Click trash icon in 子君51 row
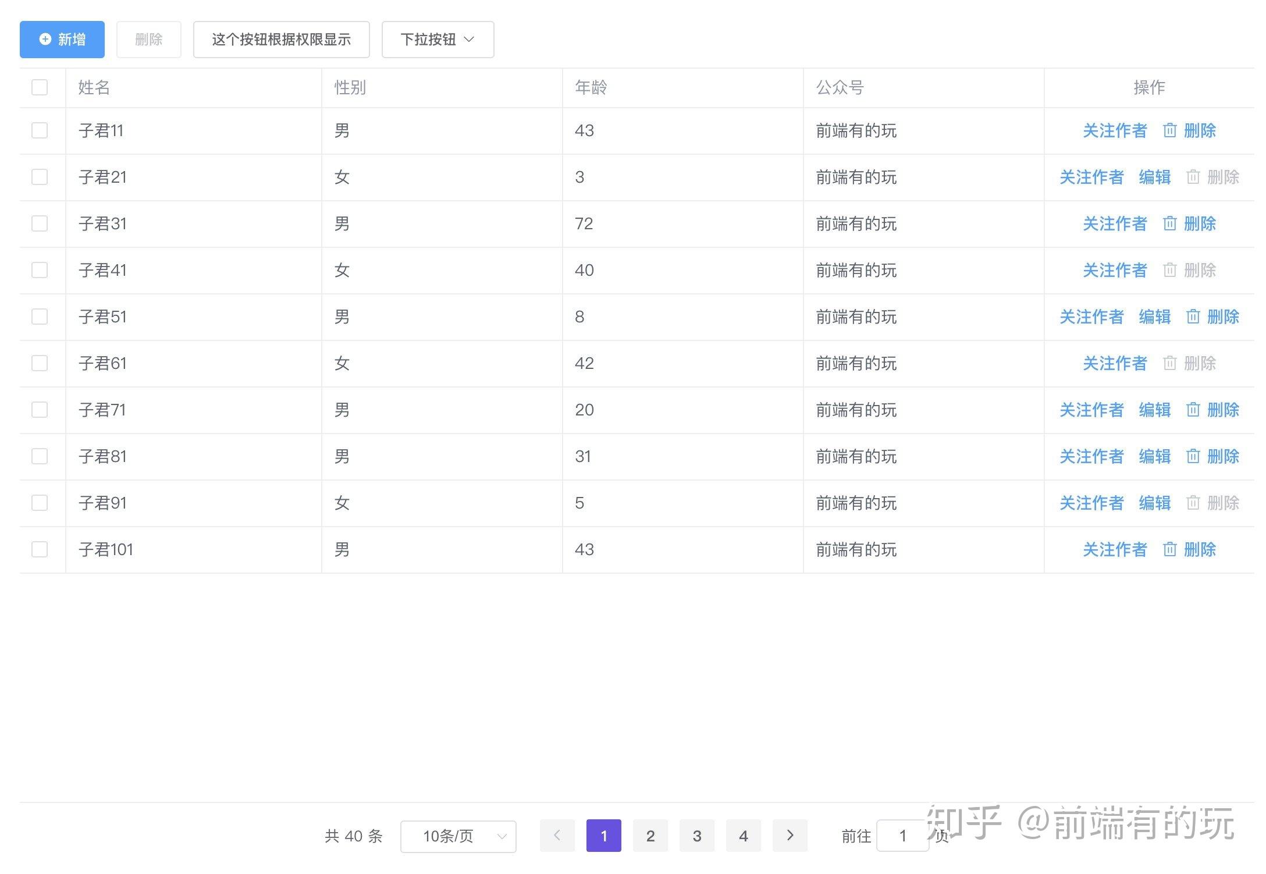 [x=1193, y=317]
